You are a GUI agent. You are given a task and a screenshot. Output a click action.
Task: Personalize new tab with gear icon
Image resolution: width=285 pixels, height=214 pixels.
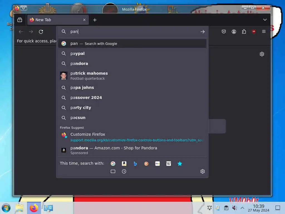pos(262,54)
